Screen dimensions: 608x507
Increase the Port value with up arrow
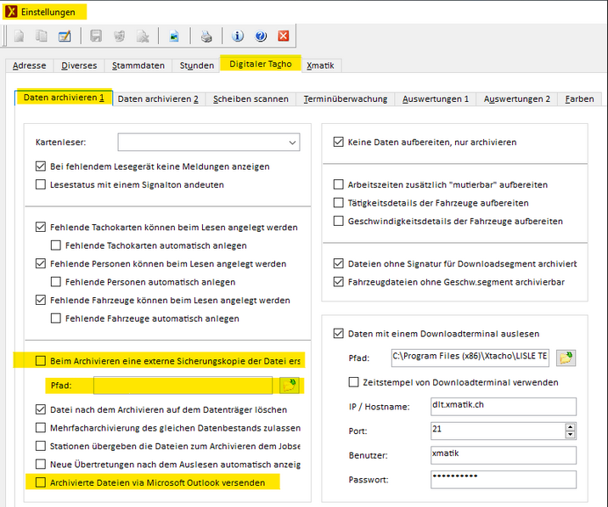tap(570, 426)
